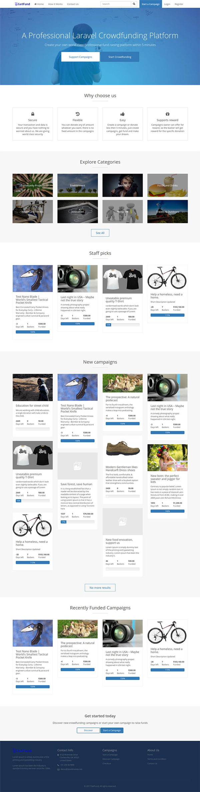Click the thumbs-up icon above Easy
This screenshot has height=792, width=200.
click(122, 114)
